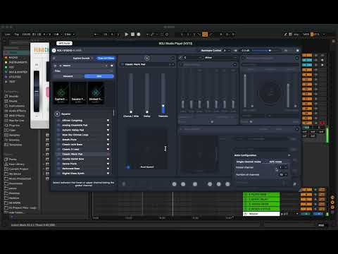Favourite the Breath Flute heart icon
This screenshot has height=254, width=338.
108,140
